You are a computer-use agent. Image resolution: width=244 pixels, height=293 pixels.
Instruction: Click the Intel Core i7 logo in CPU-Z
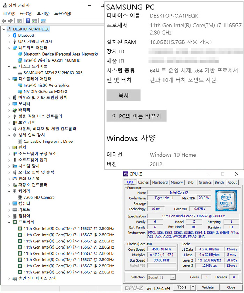click(226, 200)
